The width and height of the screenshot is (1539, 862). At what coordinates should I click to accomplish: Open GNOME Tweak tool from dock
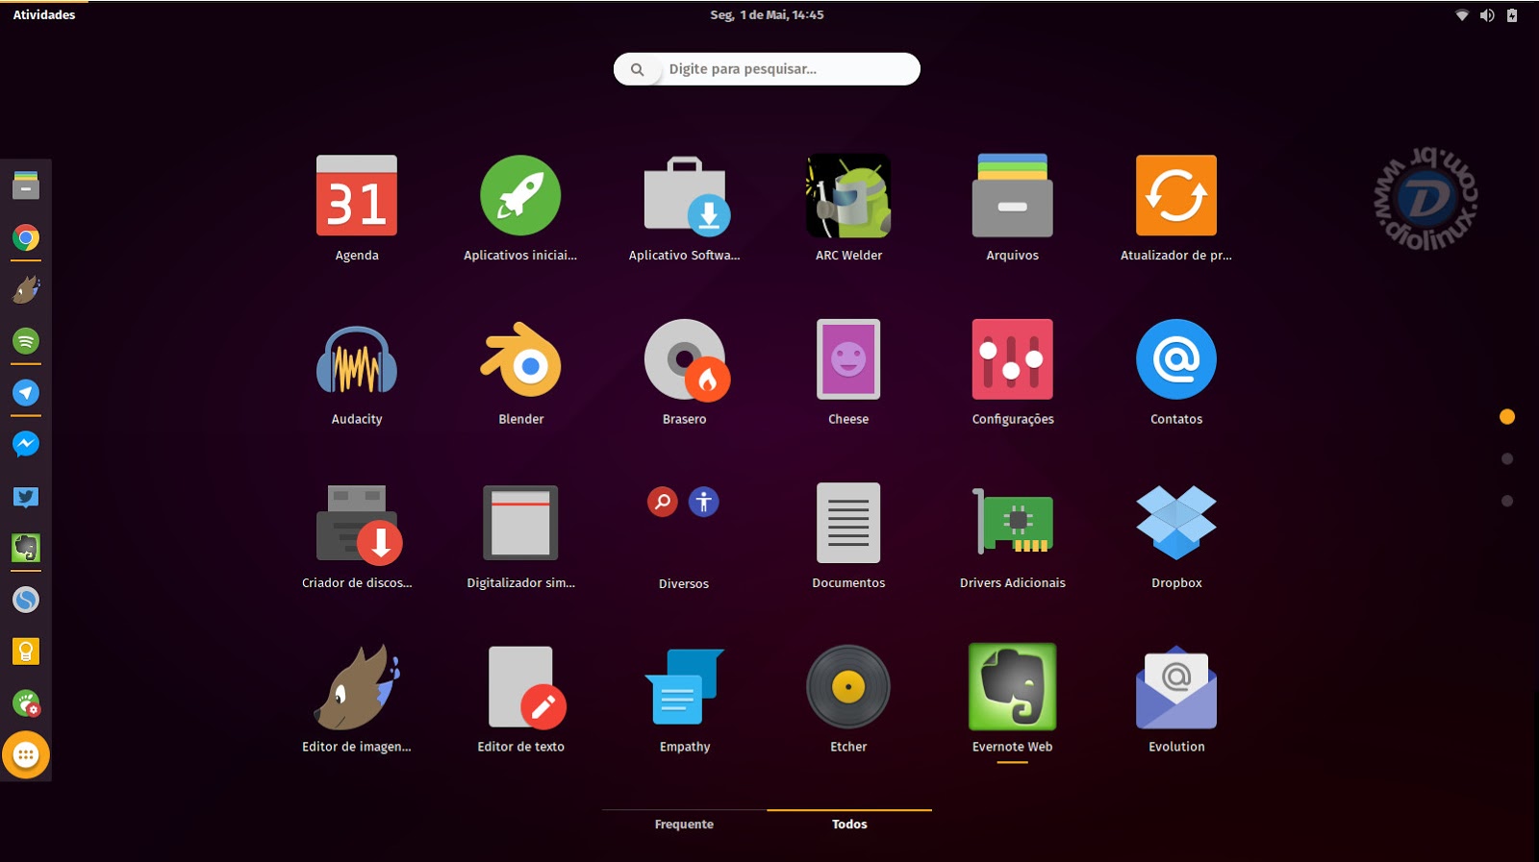tap(26, 703)
